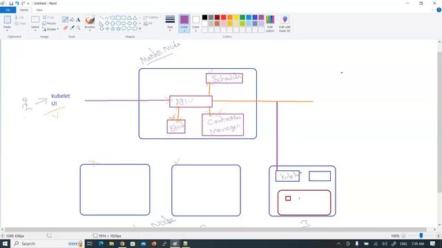Select the Pencil tool
This screenshot has width=442, height=248.
(65, 20)
